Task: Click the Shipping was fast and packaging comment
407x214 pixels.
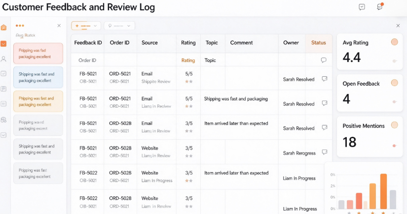Action: 236,98
